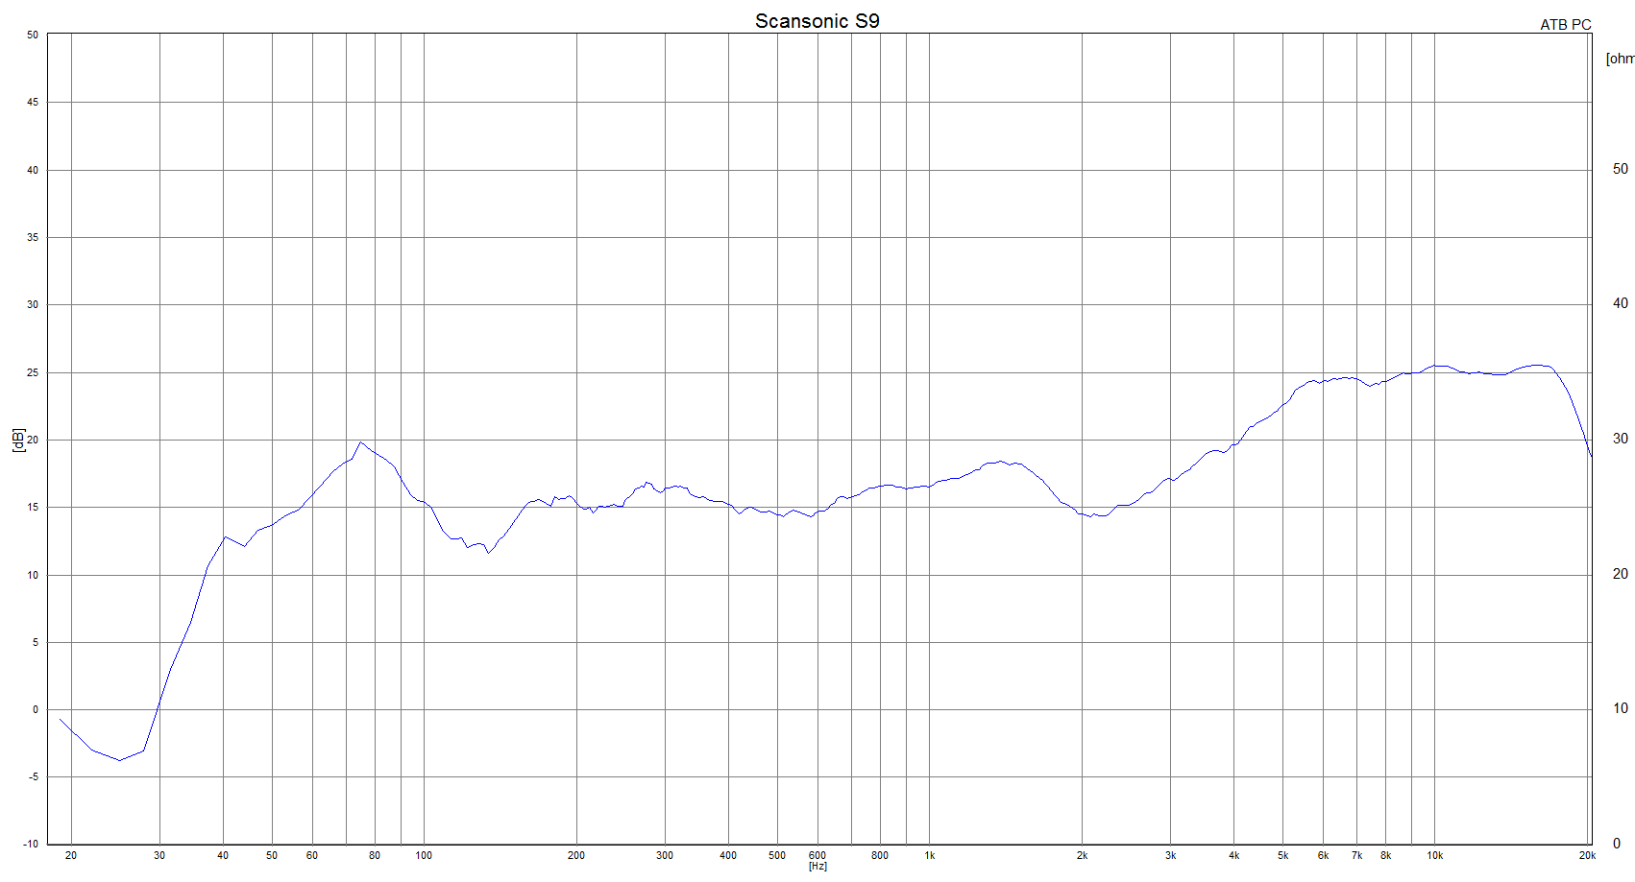Click the 35 dB tick on the left axis
Viewport: 1635px width, 882px height.
click(33, 237)
